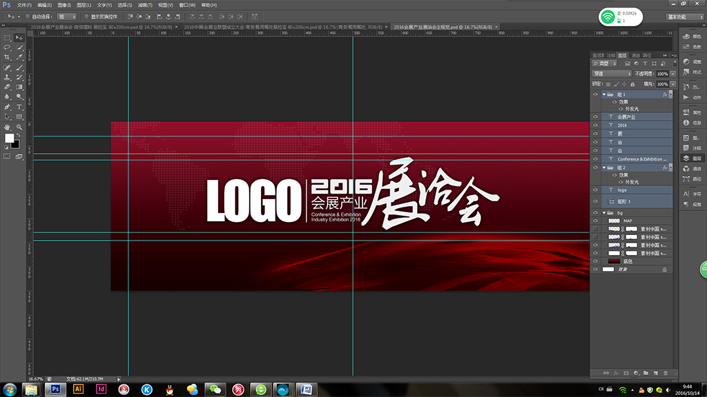Click the foreground color swatch
This screenshot has width=707, height=397.
point(9,138)
